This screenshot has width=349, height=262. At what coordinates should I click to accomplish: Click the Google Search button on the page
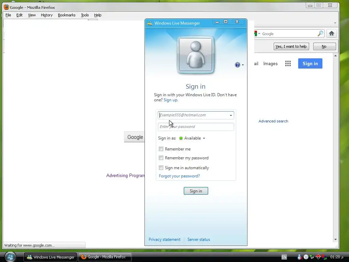tap(134, 137)
